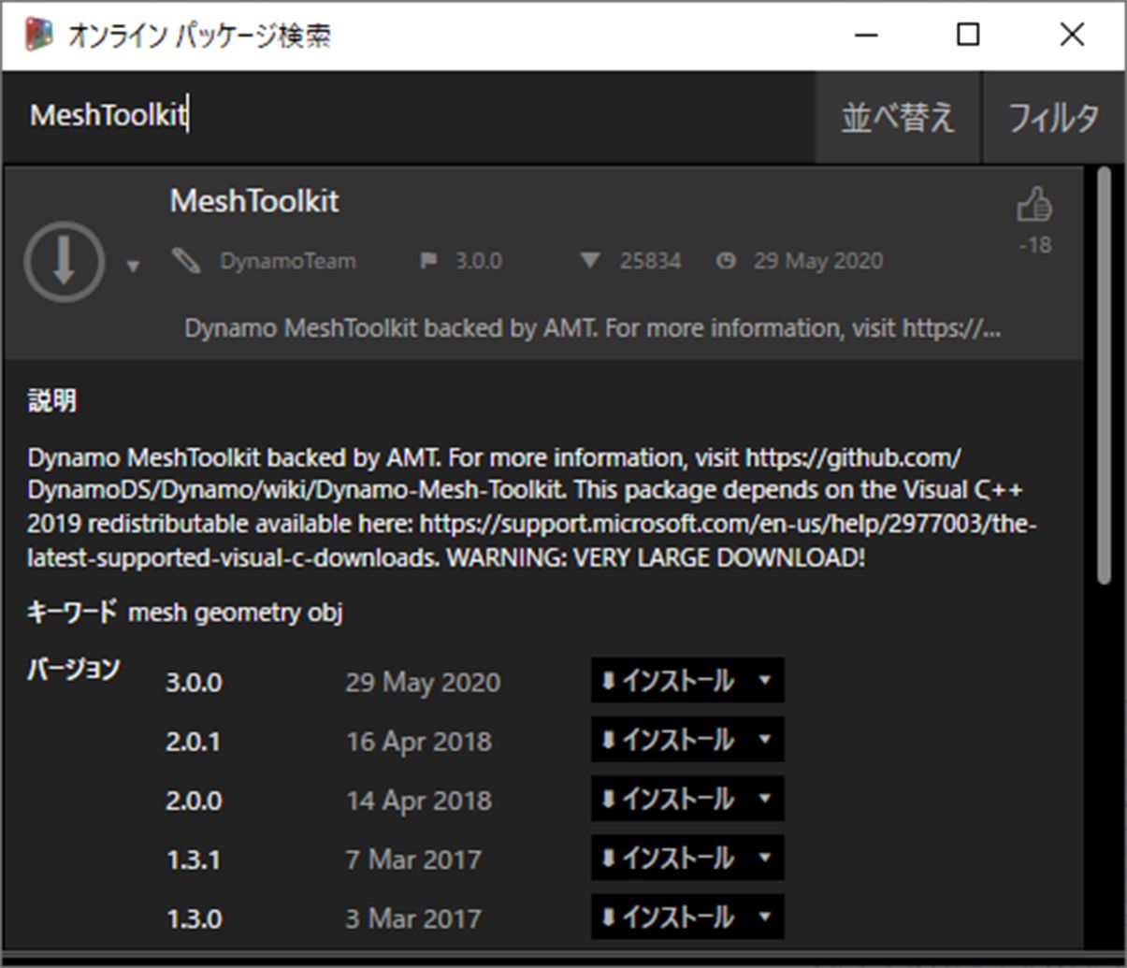Maximize the package search window
The width and height of the screenshot is (1127, 968).
(969, 35)
